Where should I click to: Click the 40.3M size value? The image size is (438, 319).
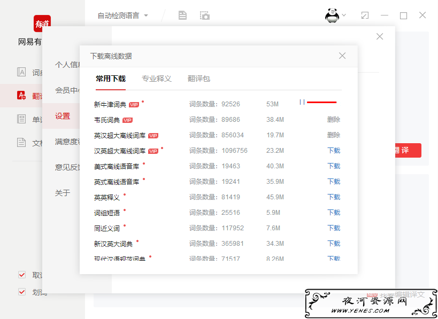point(275,166)
